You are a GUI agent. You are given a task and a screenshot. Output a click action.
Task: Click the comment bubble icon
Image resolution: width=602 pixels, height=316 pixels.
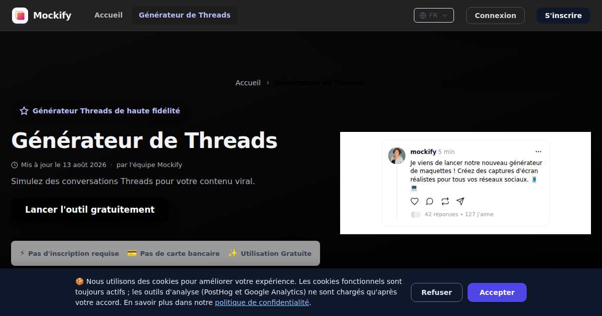[x=429, y=201]
